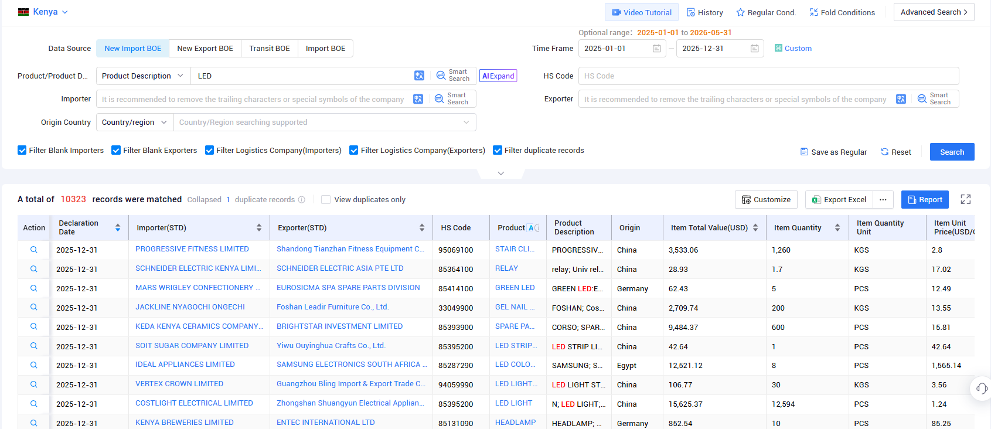Image resolution: width=991 pixels, height=429 pixels.
Task: Click the translate icon in Exporter field
Action: point(901,99)
